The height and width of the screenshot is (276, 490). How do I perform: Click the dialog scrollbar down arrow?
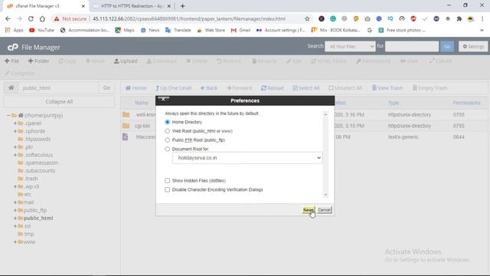click(325, 195)
